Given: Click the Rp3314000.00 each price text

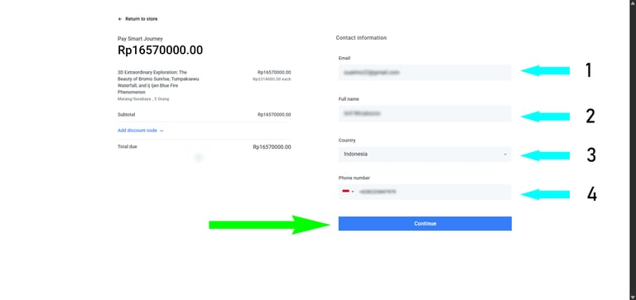Looking at the screenshot, I should click(x=272, y=79).
